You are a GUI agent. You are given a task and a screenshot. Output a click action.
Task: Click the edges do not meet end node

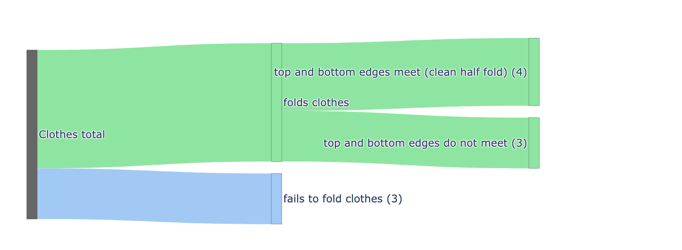534,143
